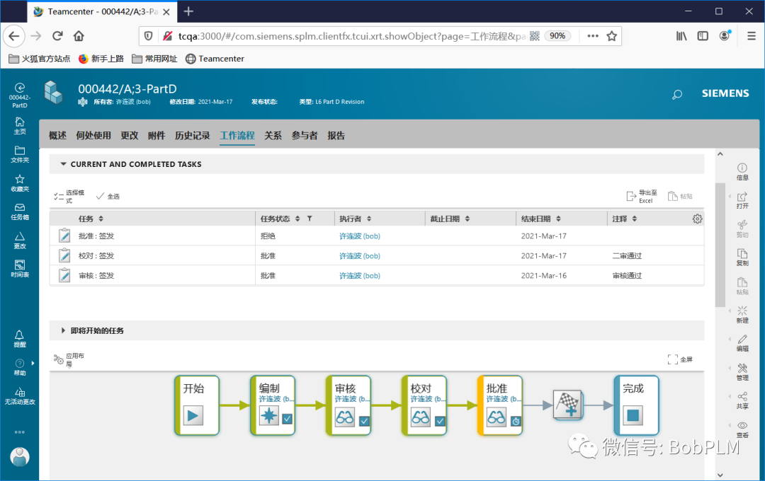Open the 任务箱 inbox sidebar icon

(20, 212)
